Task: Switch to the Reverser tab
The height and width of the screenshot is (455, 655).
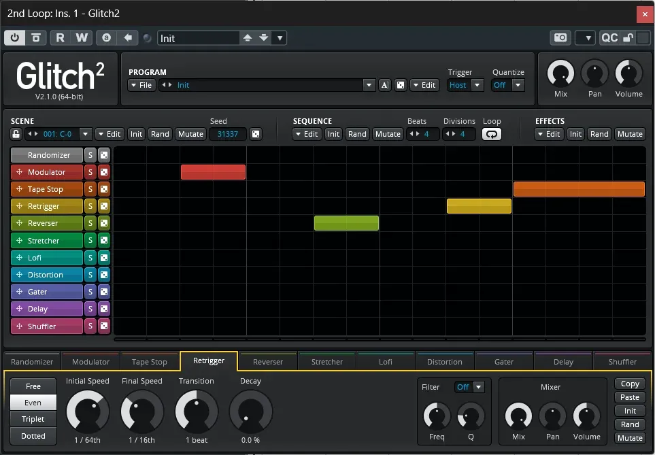Action: (268, 362)
